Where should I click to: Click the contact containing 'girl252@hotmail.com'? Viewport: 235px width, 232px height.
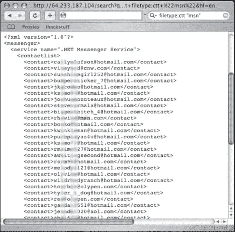[x=100, y=74]
